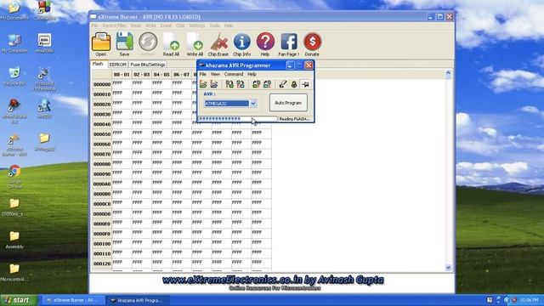Viewport: 544px width, 306px height.
Task: Select the My Documents desktop icon
Action: pyautogui.click(x=14, y=10)
